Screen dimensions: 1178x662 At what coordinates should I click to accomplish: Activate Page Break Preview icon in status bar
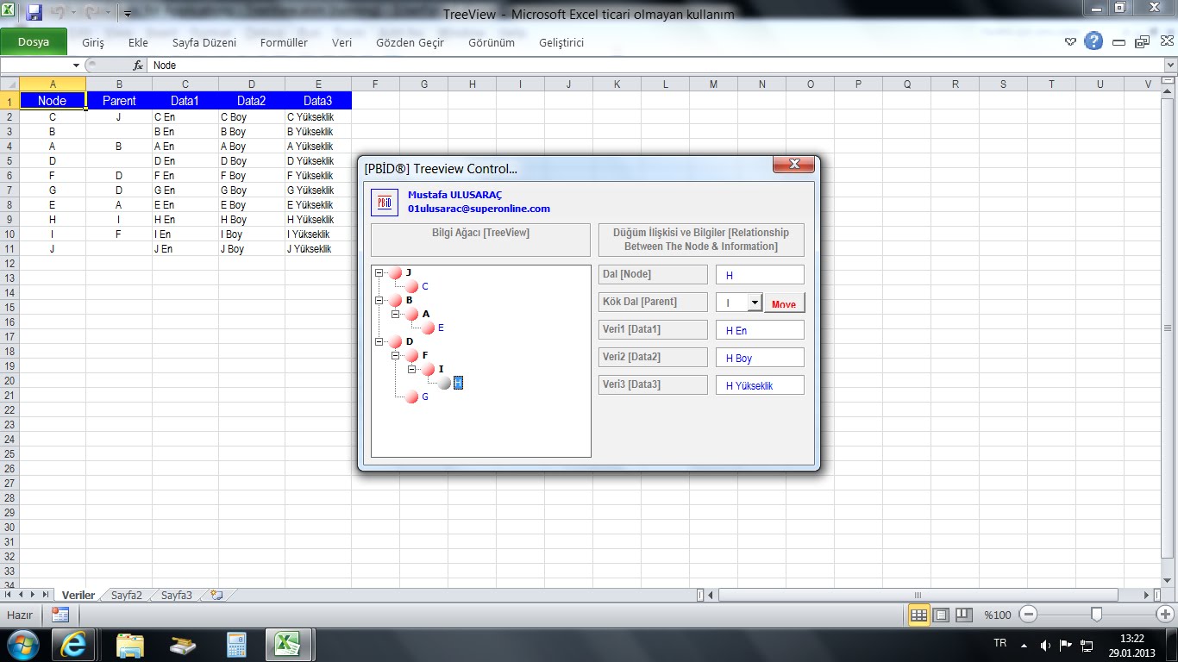pyautogui.click(x=963, y=614)
